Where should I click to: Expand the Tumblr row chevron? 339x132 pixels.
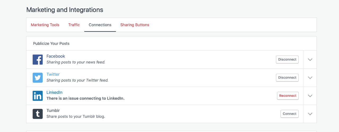point(310,114)
